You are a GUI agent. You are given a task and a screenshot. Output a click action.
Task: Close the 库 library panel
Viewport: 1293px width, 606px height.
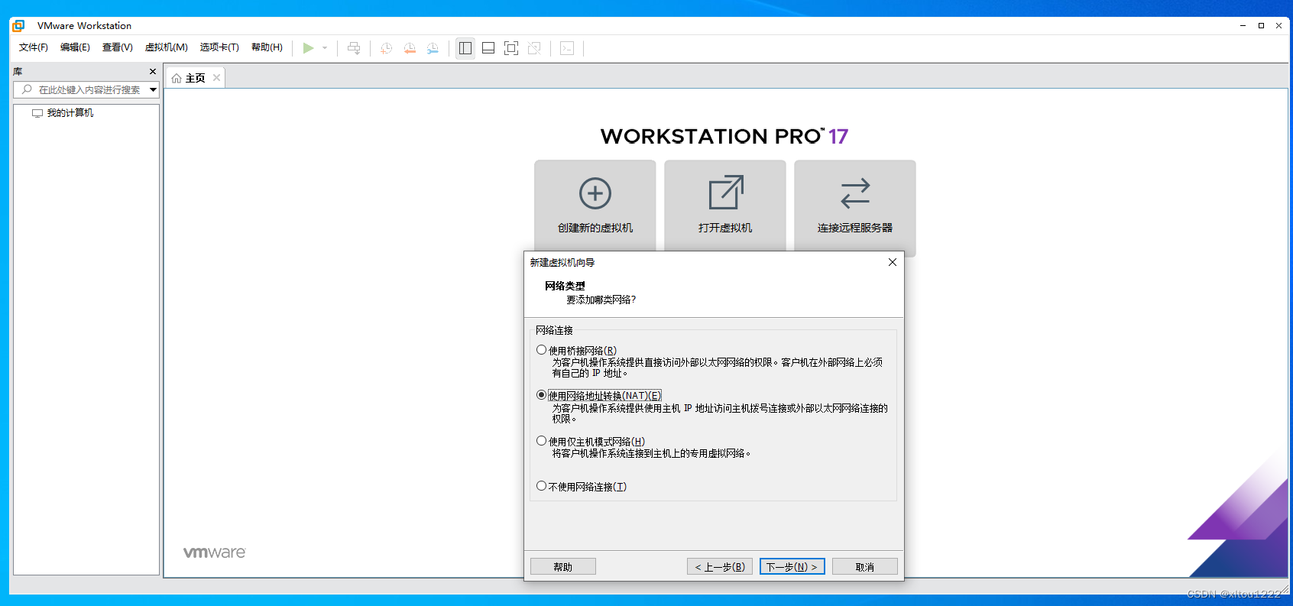tap(153, 72)
